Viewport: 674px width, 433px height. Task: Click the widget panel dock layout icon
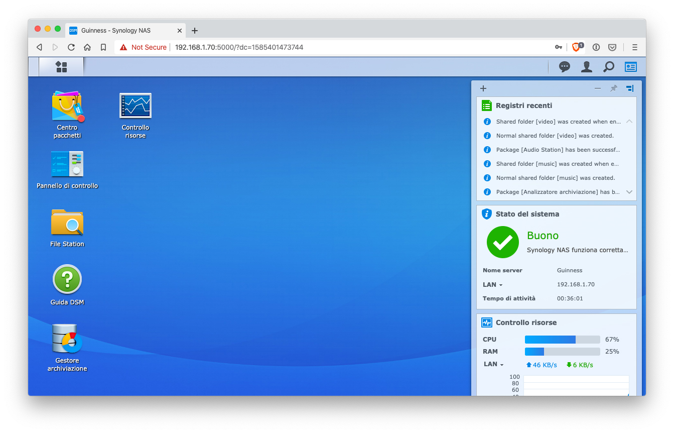click(x=630, y=88)
